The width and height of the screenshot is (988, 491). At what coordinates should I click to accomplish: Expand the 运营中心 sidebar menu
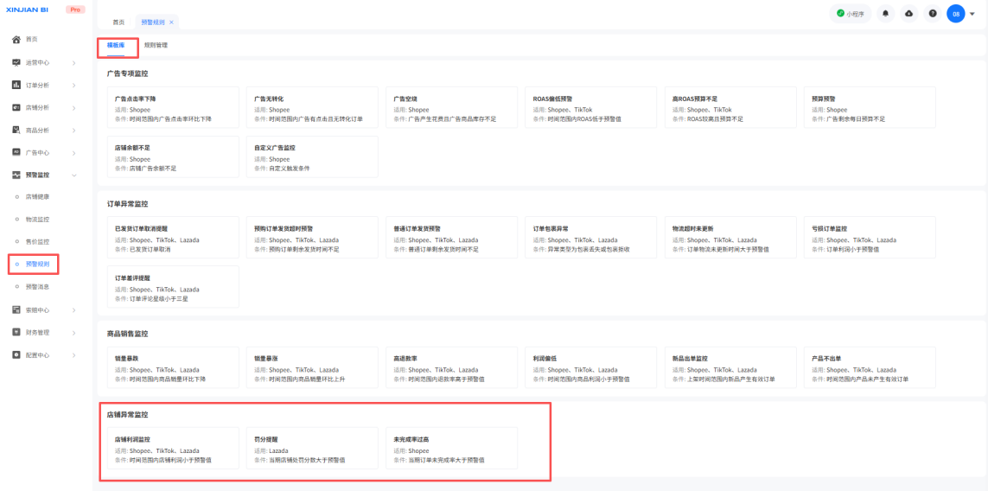[x=74, y=62]
